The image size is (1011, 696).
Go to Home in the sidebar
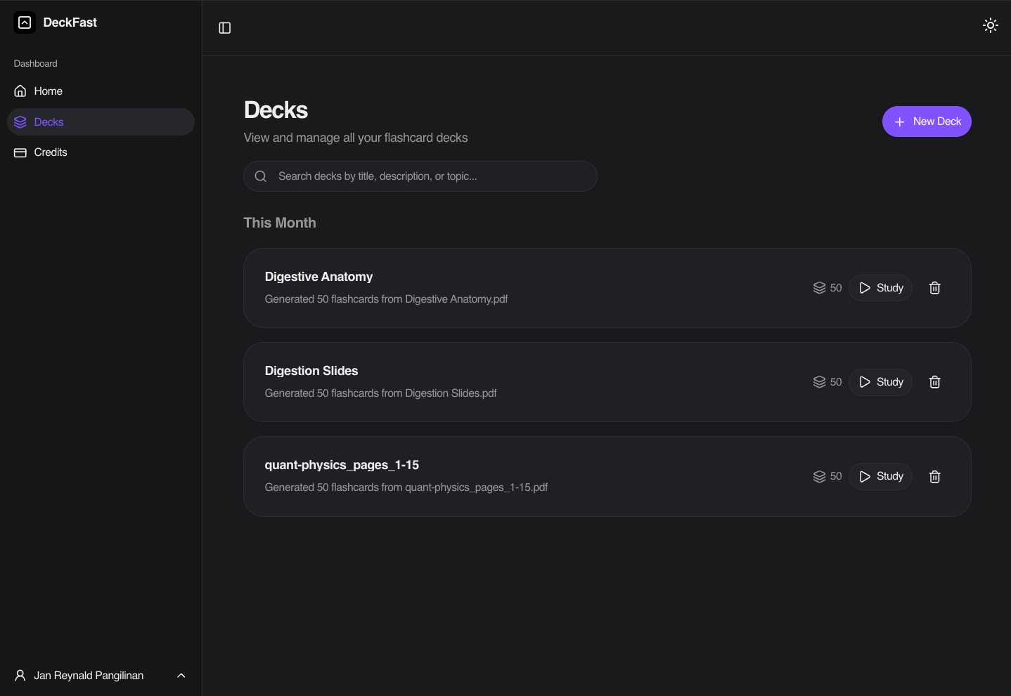pos(48,91)
